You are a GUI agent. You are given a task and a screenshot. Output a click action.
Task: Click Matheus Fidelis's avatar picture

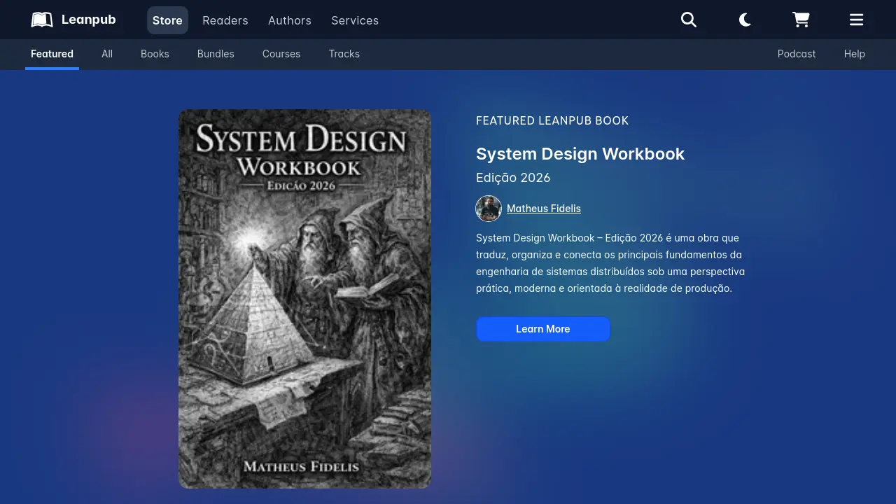pyautogui.click(x=489, y=208)
